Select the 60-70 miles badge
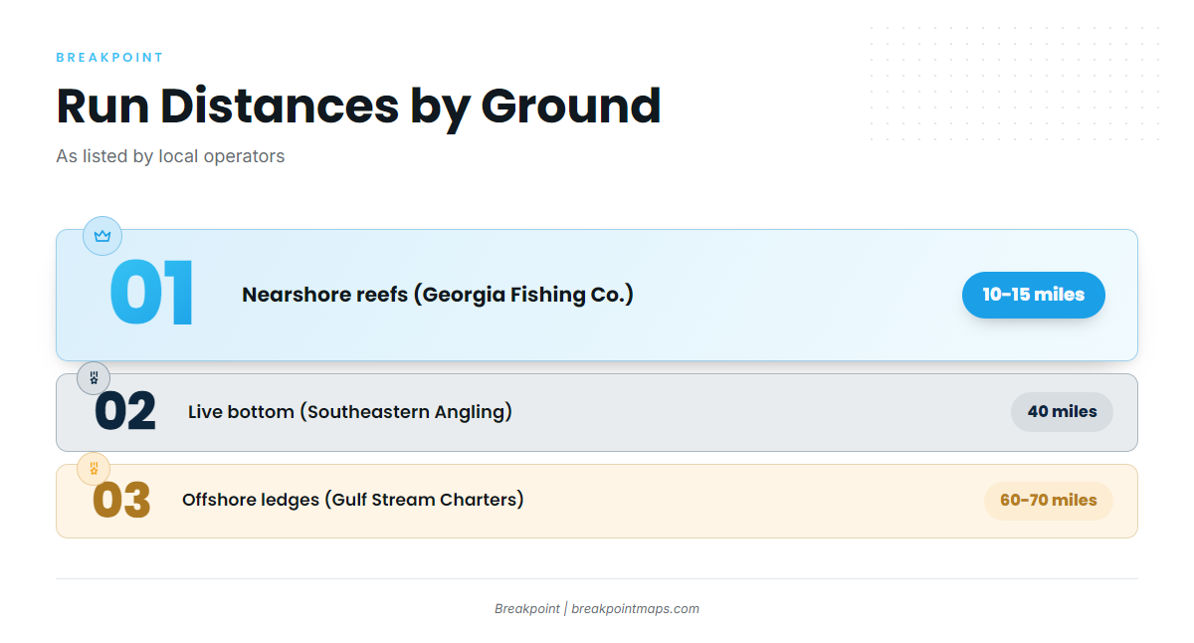The height and width of the screenshot is (643, 1194). pos(1049,501)
